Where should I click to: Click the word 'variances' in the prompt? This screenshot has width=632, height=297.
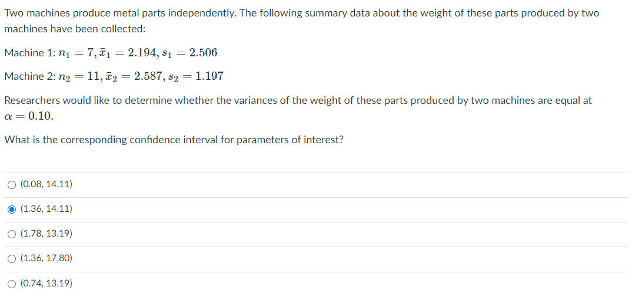(257, 100)
